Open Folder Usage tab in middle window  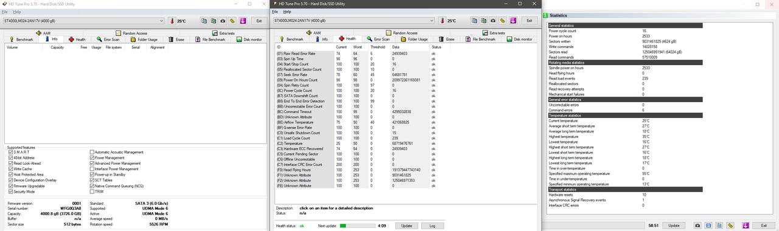[413, 39]
